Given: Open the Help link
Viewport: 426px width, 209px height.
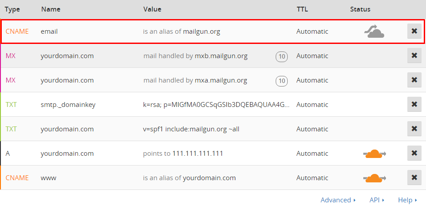Looking at the screenshot, I should (x=407, y=200).
